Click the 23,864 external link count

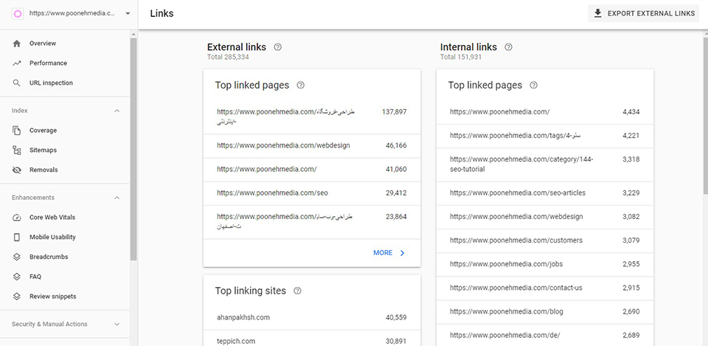tap(396, 217)
